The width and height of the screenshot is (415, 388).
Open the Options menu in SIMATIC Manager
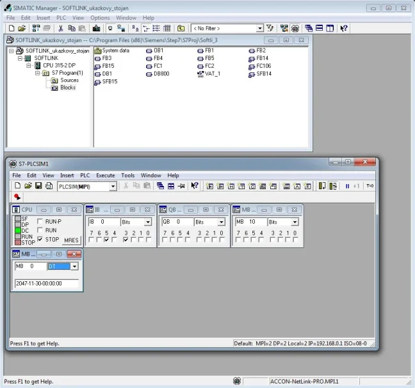[x=100, y=18]
